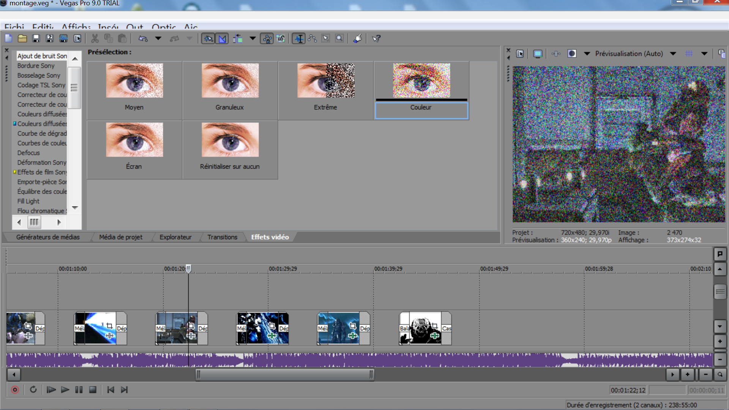Select the Envelope Edit tool
The image size is (729, 410).
click(x=312, y=38)
